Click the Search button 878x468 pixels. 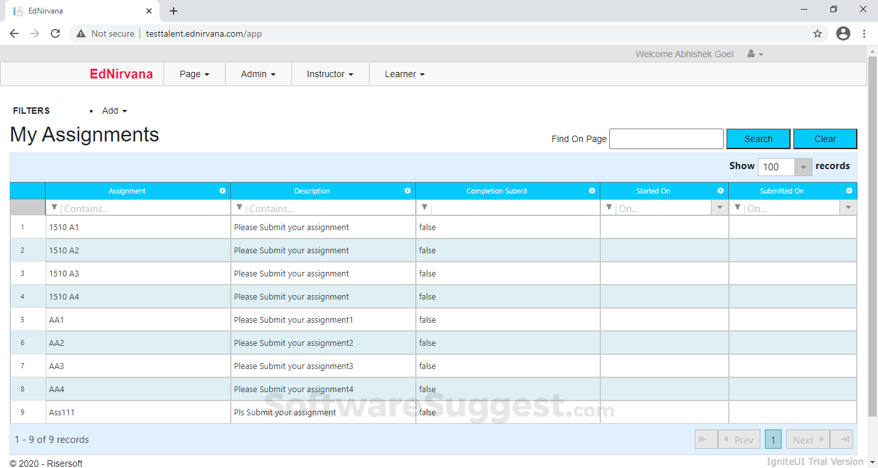[758, 139]
